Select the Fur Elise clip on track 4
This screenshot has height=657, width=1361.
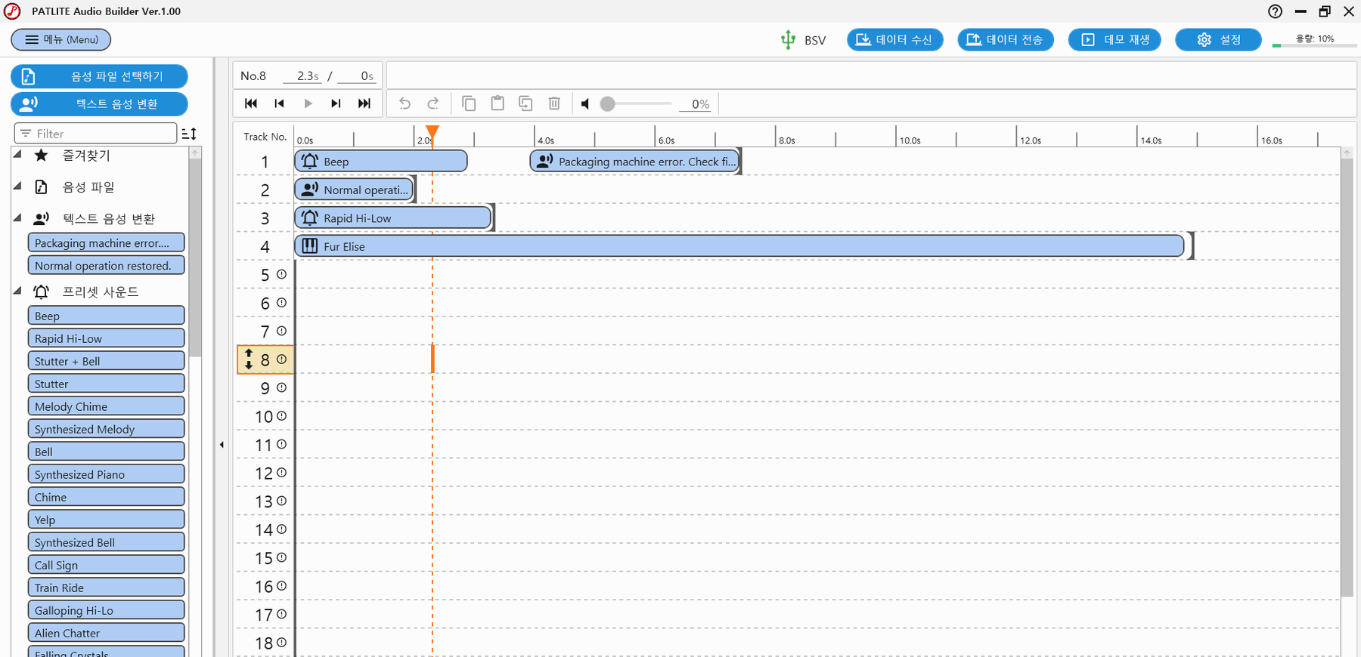coord(739,246)
